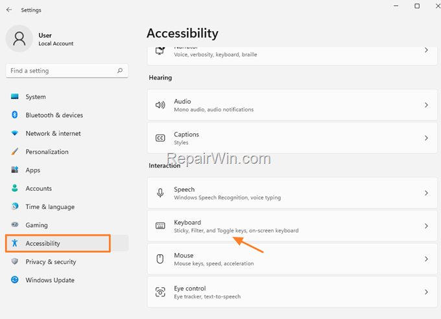
Task: Go to Windows Update
Action: click(67, 280)
